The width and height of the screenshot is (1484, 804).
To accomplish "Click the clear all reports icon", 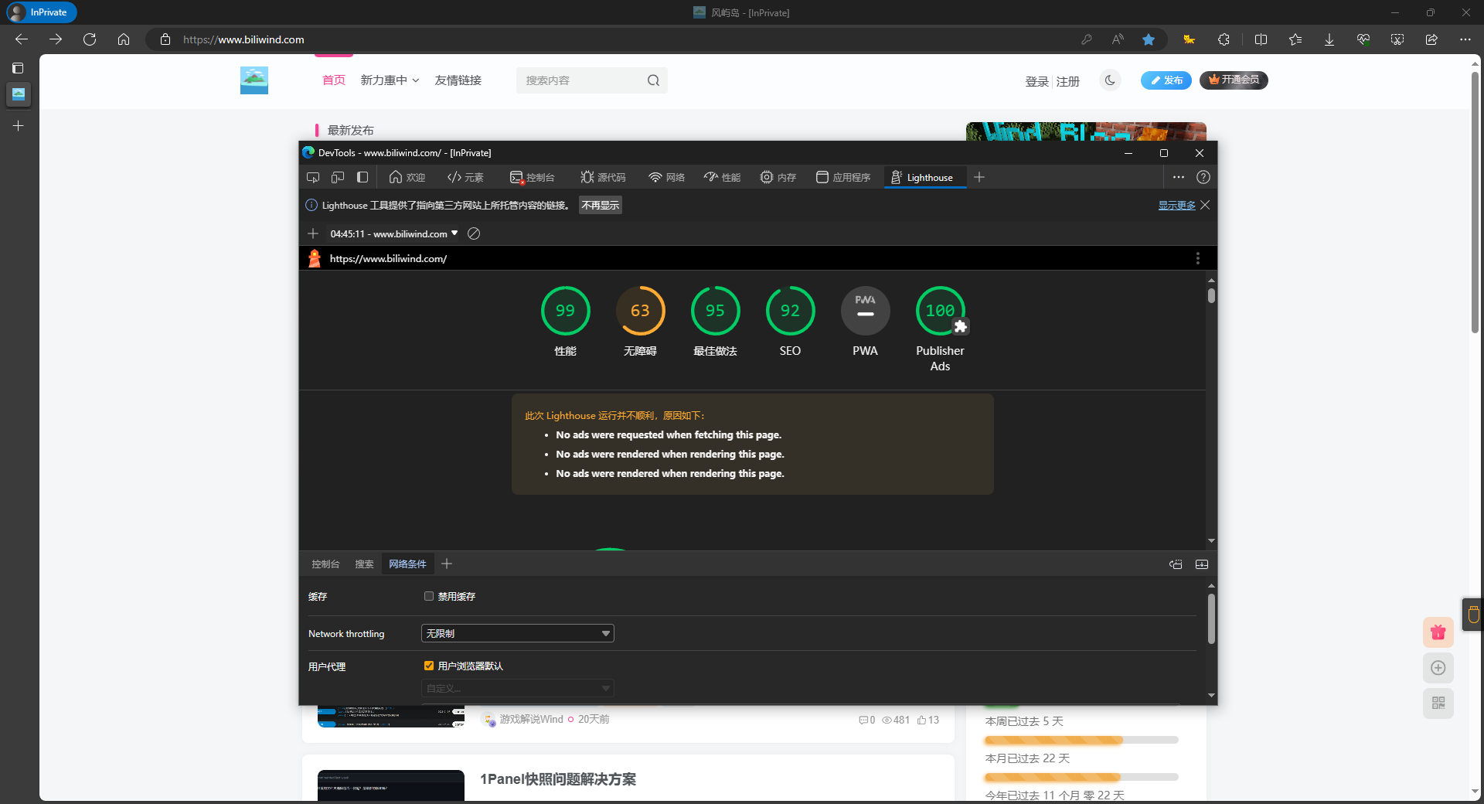I will pos(474,233).
